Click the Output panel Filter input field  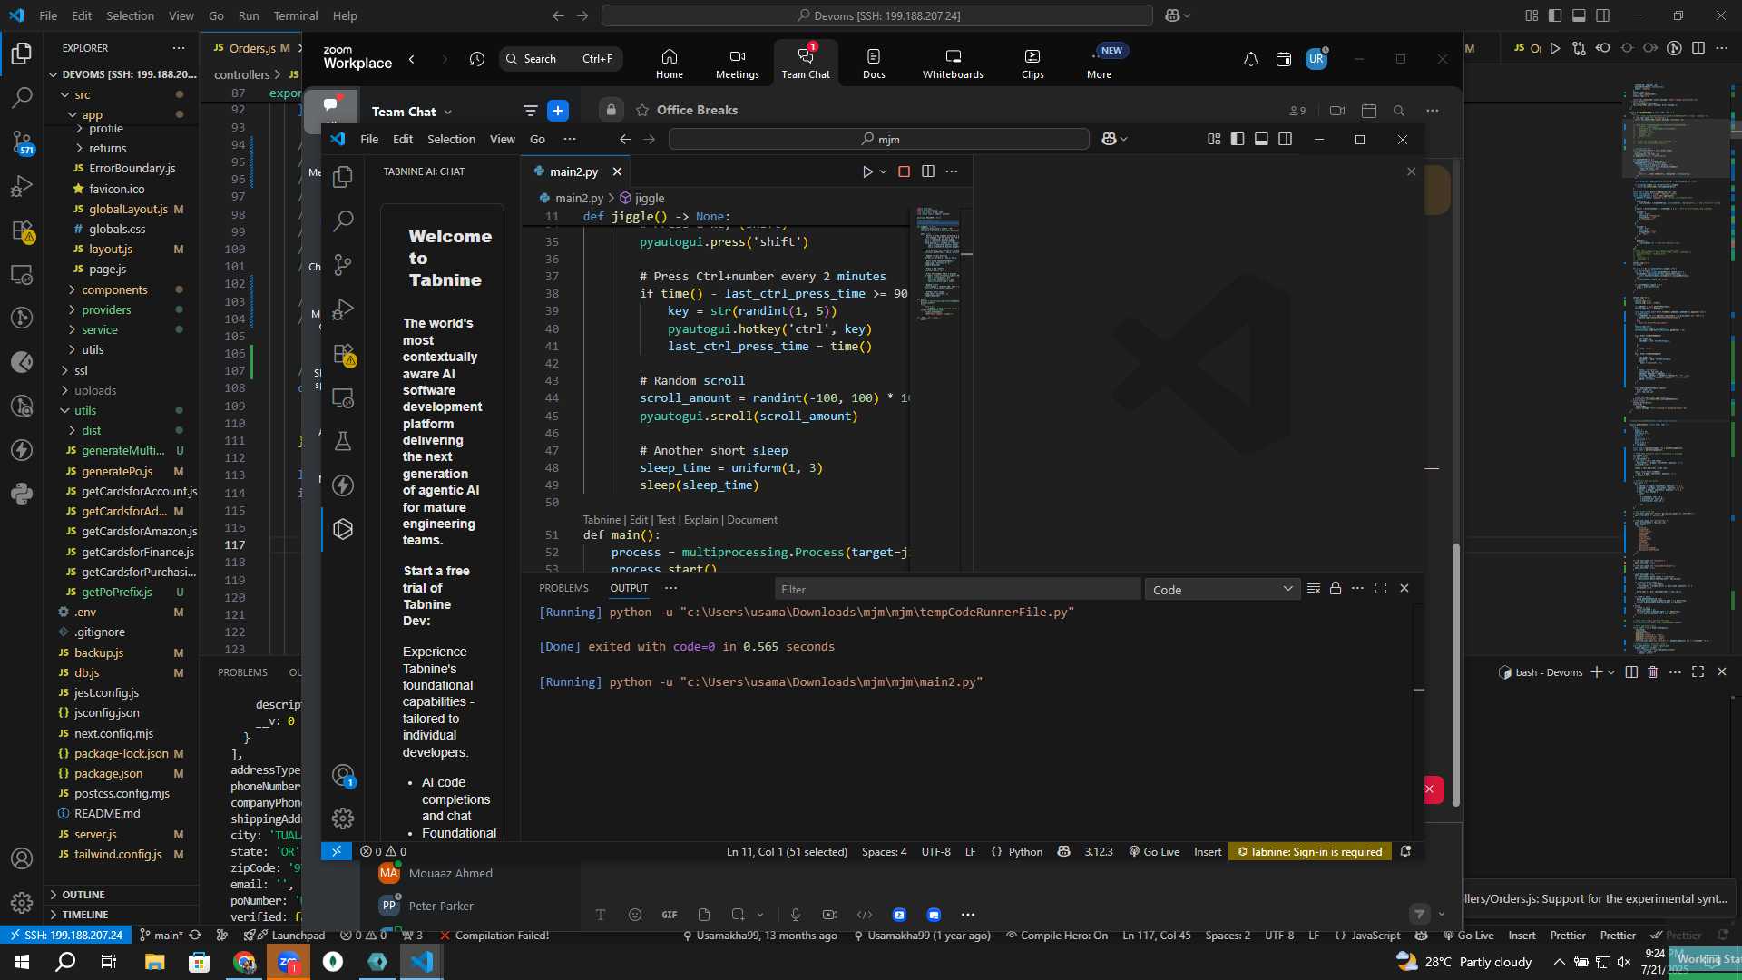pyautogui.click(x=957, y=590)
